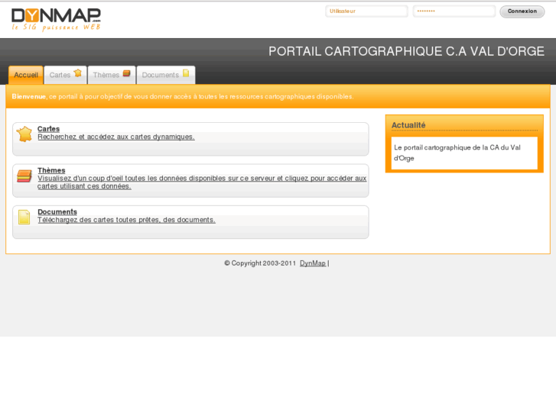Open 'Recherchez et accédez aux cartes dynamiques' link
556x416 pixels.
pos(116,137)
